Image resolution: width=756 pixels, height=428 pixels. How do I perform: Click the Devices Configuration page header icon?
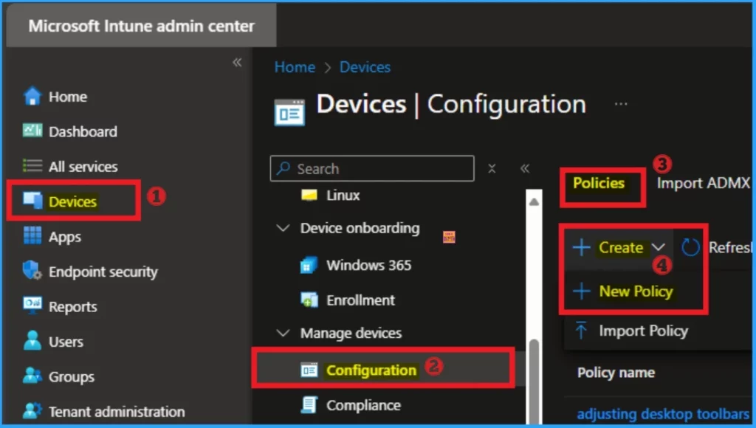[289, 112]
